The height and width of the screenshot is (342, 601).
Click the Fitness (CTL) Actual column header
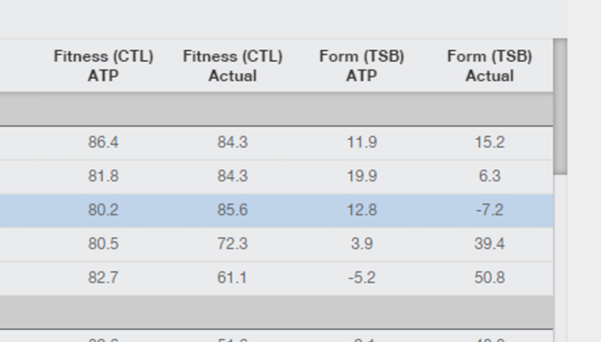point(233,65)
